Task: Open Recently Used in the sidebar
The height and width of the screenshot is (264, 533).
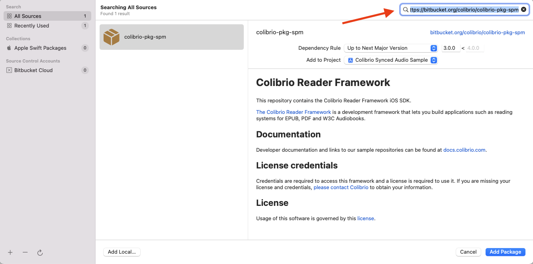Action: tap(31, 26)
